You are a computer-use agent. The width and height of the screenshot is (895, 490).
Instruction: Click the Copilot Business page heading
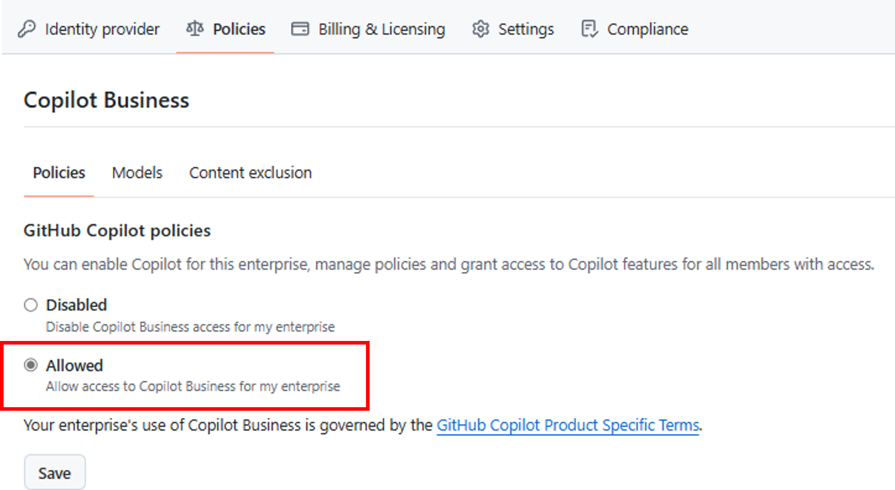[106, 100]
